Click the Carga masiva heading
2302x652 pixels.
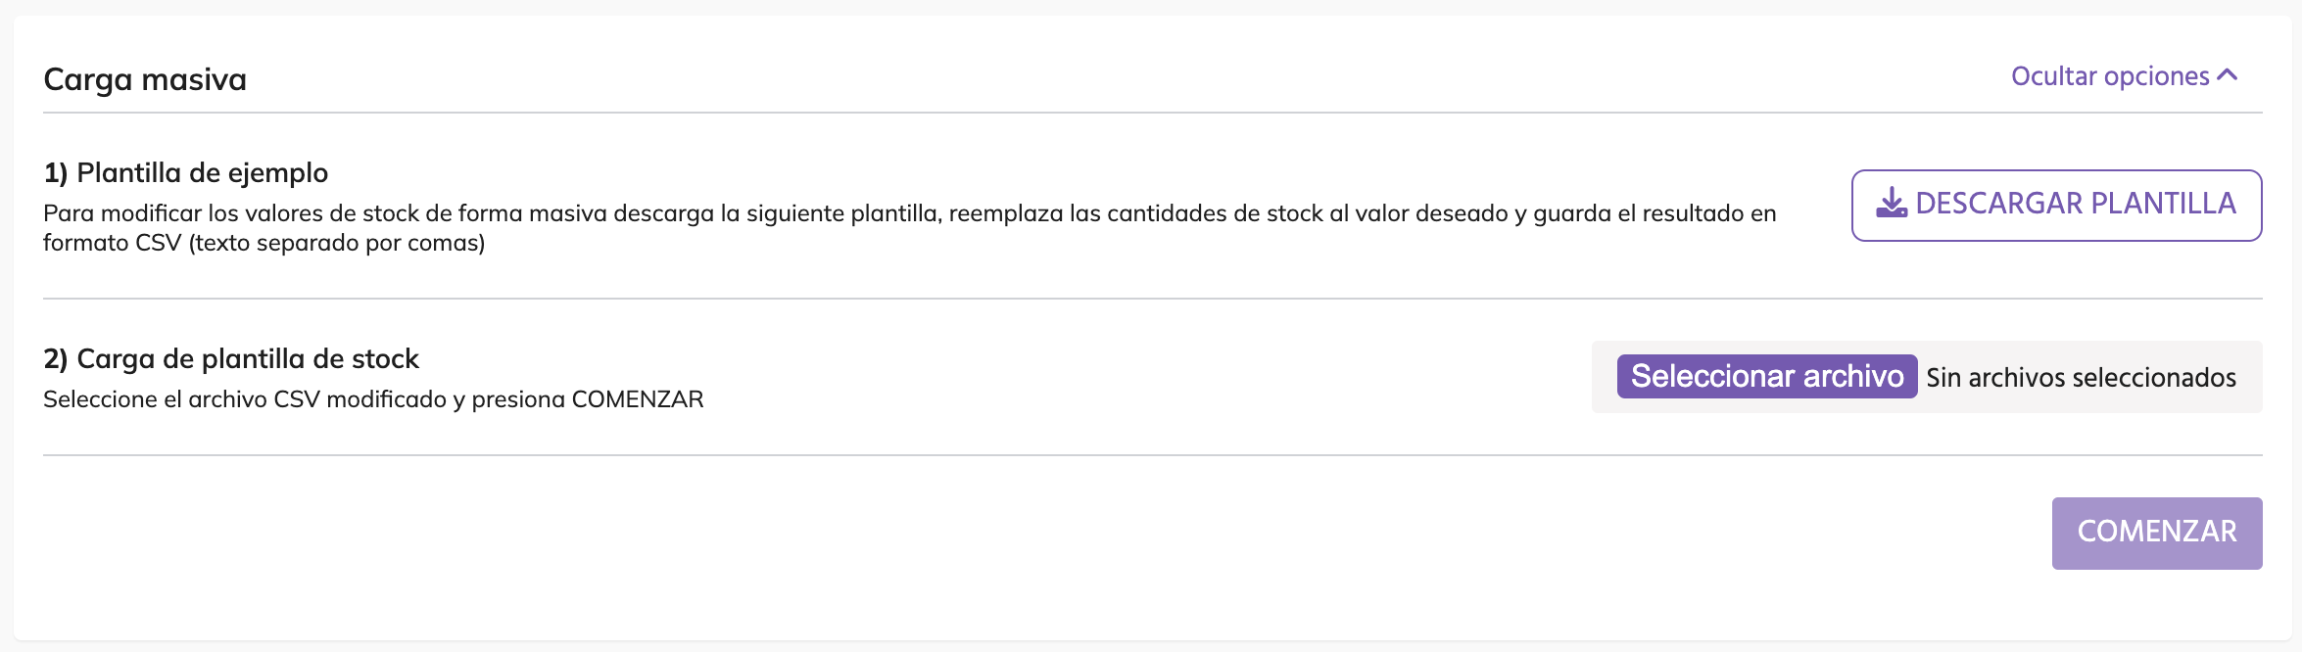click(x=145, y=79)
